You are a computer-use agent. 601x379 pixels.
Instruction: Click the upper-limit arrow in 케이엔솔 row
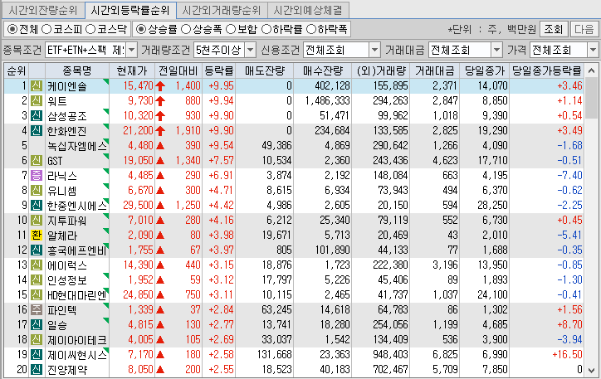point(160,86)
